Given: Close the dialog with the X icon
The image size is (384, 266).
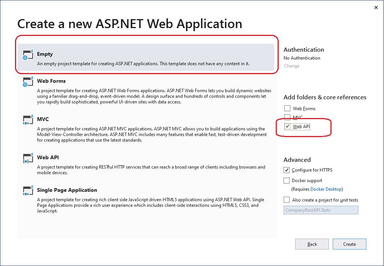Looking at the screenshot, I should pyautogui.click(x=376, y=7).
